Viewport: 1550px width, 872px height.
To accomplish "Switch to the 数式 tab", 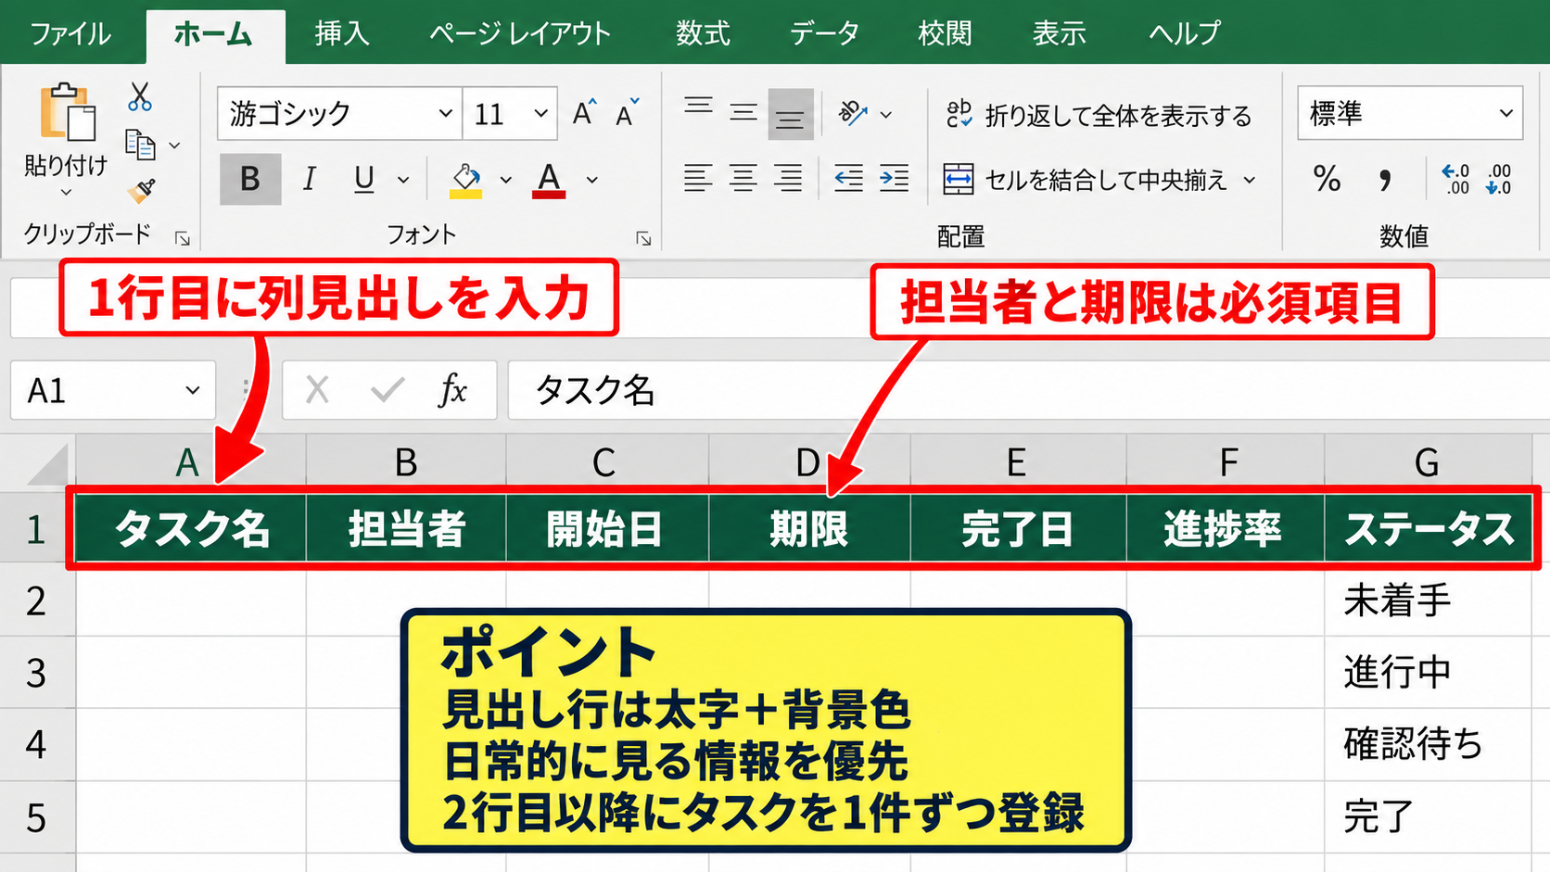I will 703,33.
